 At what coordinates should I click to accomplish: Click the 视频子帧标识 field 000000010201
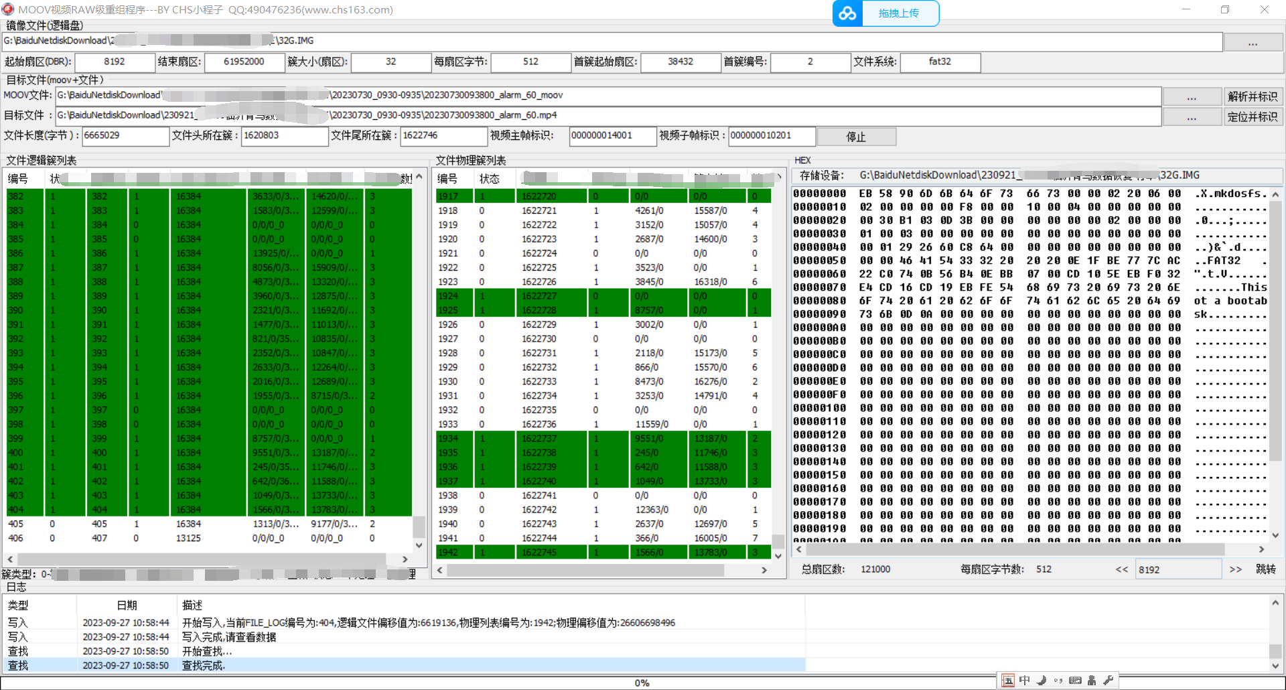coord(772,136)
